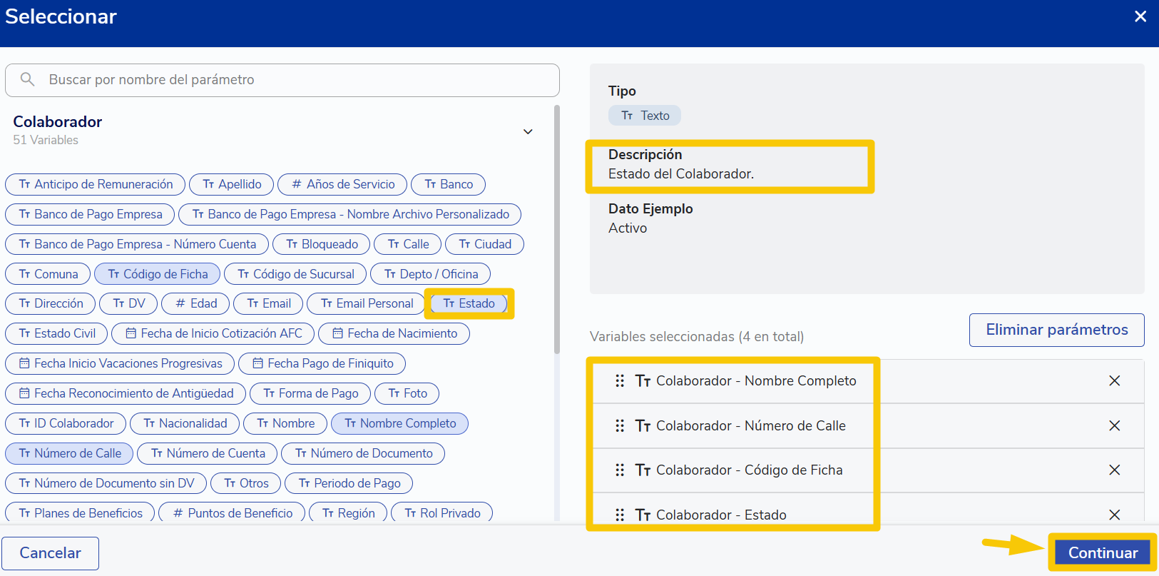The image size is (1159, 576).
Task: Remove Colaborador - Nombre Completo from selected variables
Action: point(1114,381)
